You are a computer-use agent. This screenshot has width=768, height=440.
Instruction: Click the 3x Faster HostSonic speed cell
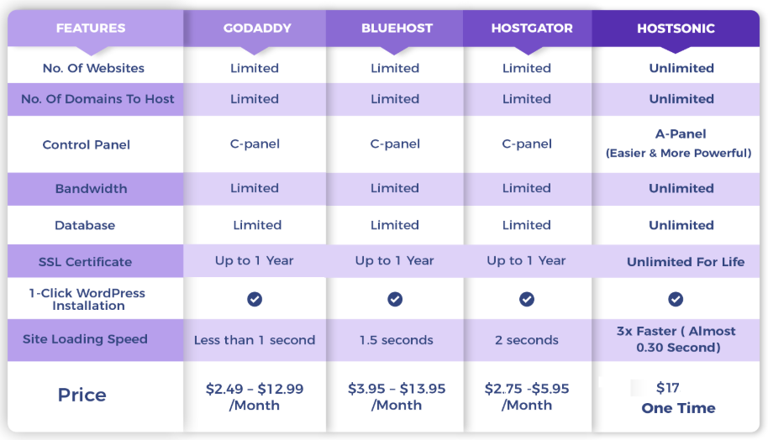click(677, 339)
